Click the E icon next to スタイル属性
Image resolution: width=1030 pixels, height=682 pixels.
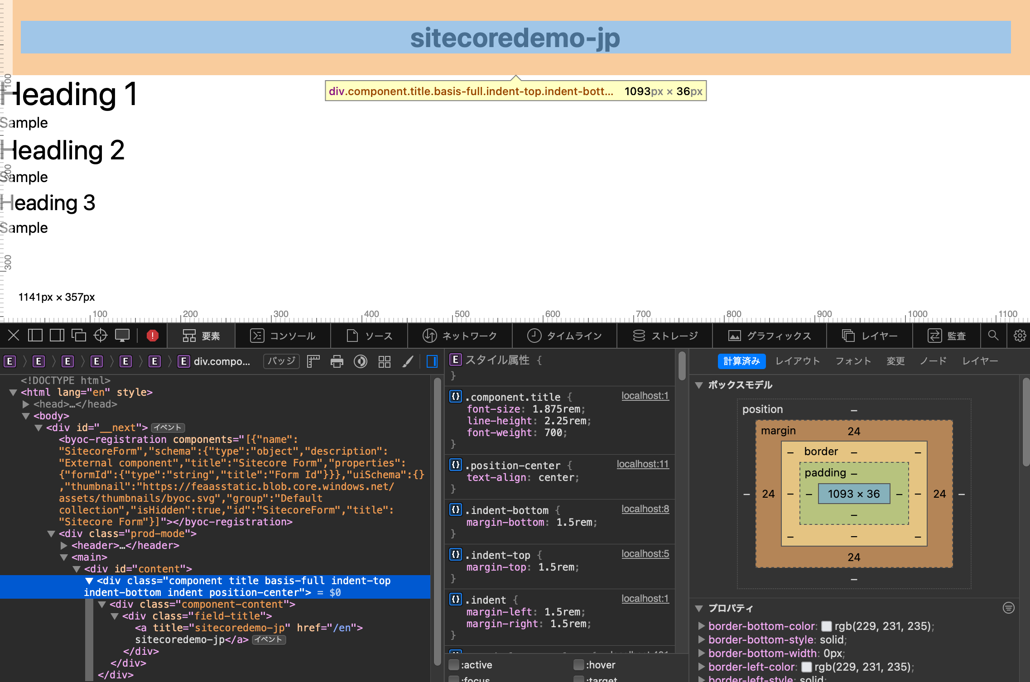coord(456,360)
